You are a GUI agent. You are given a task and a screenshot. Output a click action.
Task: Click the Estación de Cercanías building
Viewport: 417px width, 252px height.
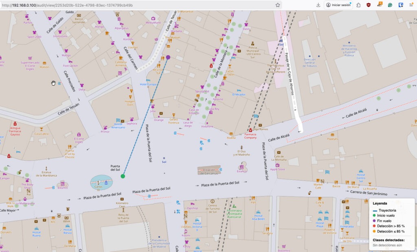tap(209, 170)
